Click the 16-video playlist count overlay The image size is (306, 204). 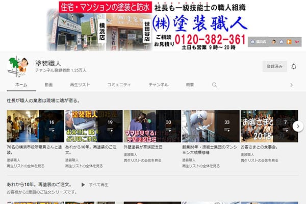tap(52, 126)
